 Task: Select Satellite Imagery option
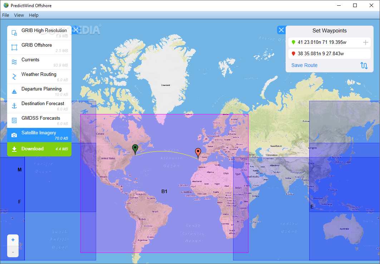39,135
